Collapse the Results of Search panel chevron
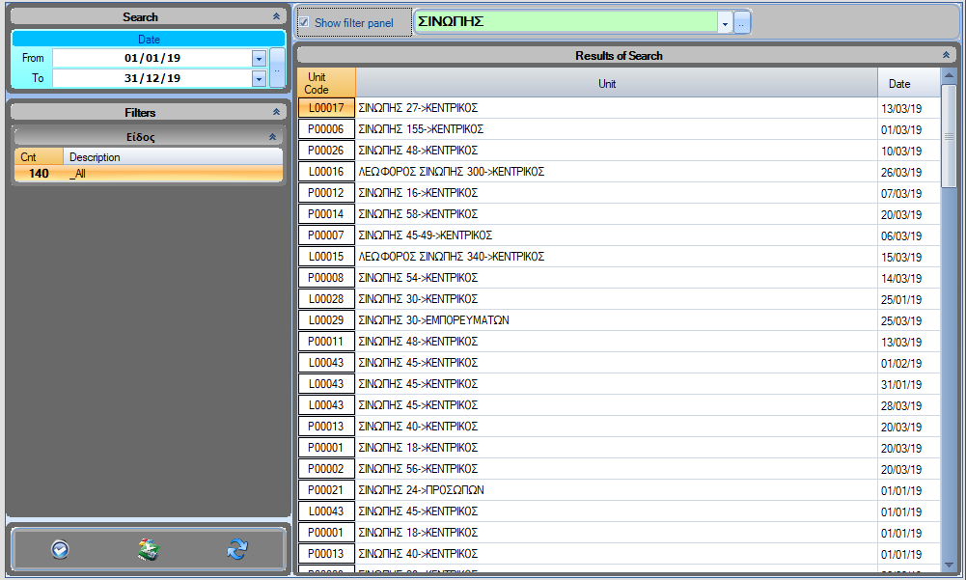 click(946, 56)
